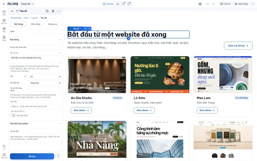The width and height of the screenshot is (257, 161).
Task: Click the Có dự án badge
Action: [117, 98]
